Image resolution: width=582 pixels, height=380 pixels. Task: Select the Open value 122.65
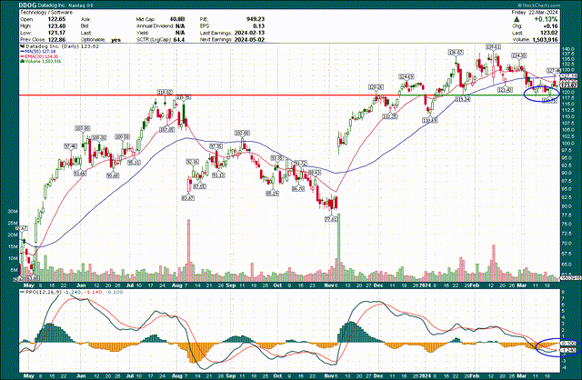pos(55,19)
